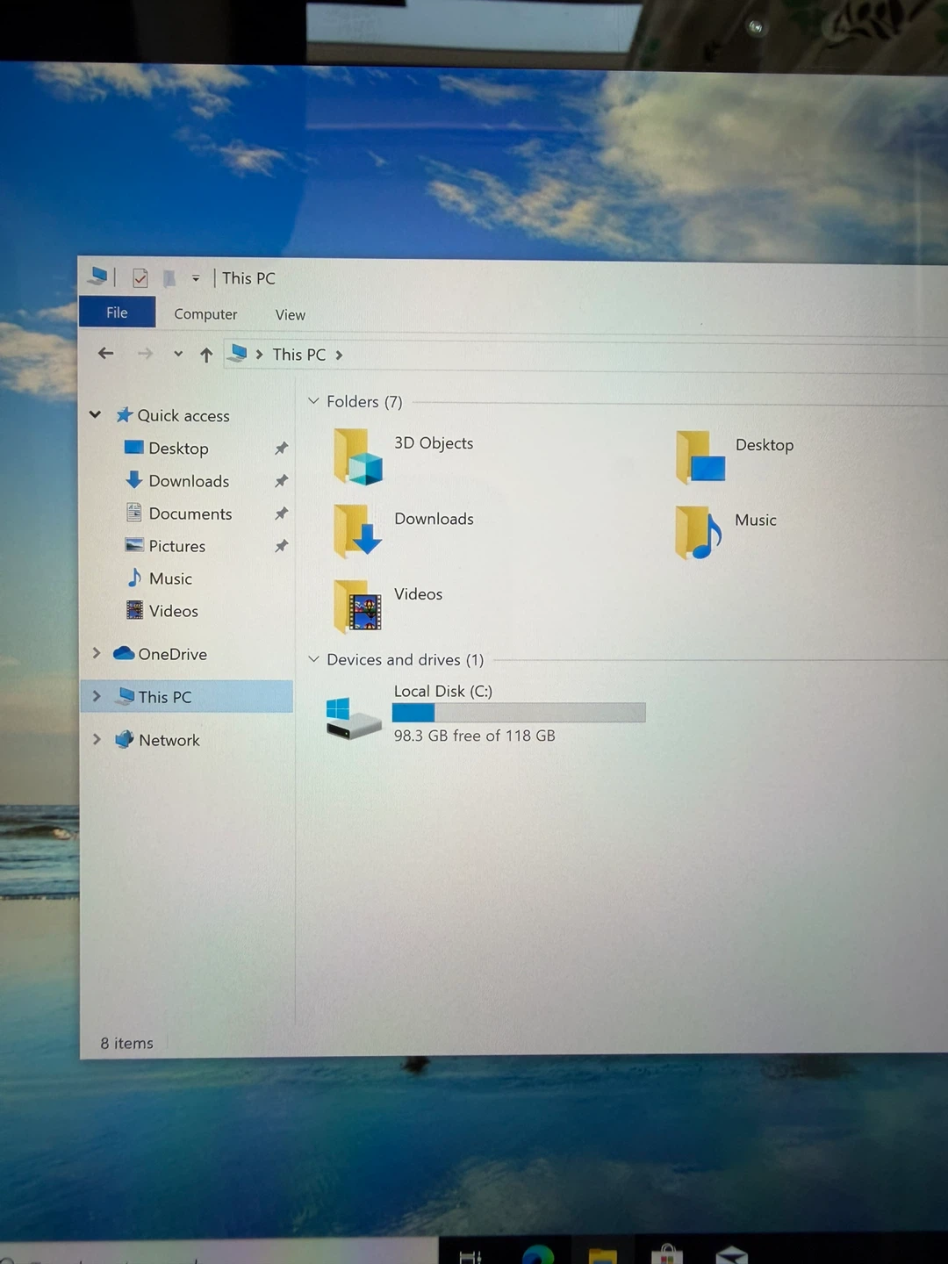Click the Task View taskbar icon
Viewport: 948px width, 1264px height.
coord(471,1256)
